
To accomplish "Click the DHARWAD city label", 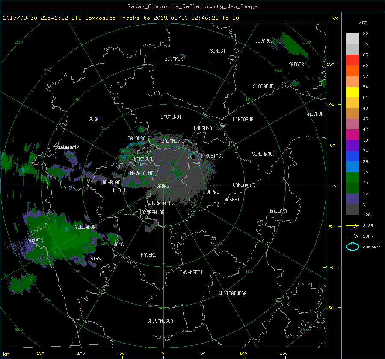I will (x=112, y=182).
